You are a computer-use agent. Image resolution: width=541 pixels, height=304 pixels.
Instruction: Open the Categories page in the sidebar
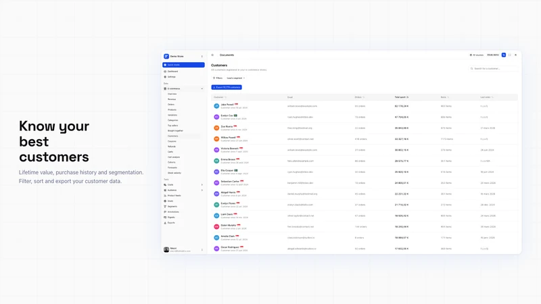173,120
